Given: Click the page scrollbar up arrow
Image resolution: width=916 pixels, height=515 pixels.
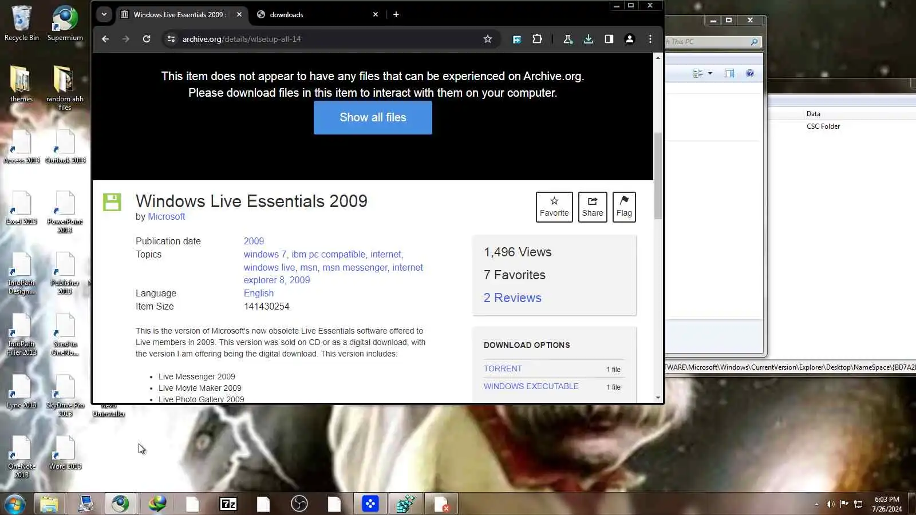Looking at the screenshot, I should tap(658, 58).
